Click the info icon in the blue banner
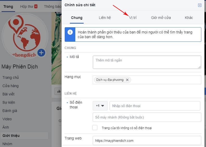206x147 pixels. coord(70,32)
